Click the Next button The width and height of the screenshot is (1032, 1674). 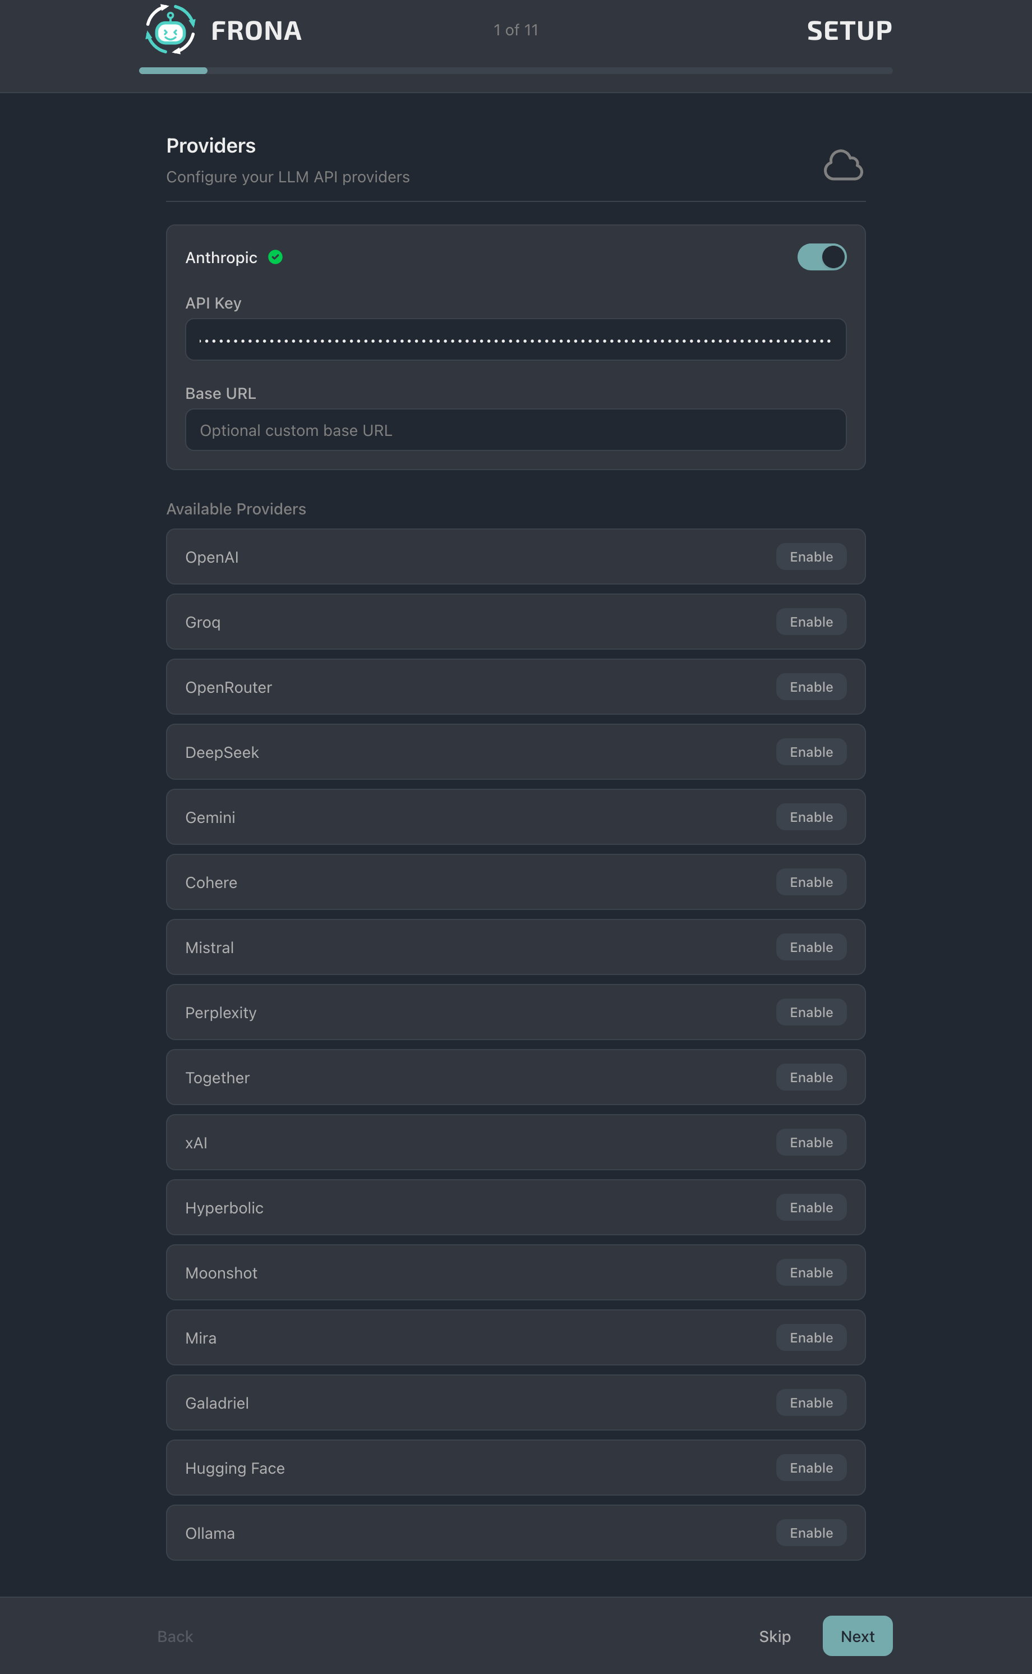click(857, 1636)
